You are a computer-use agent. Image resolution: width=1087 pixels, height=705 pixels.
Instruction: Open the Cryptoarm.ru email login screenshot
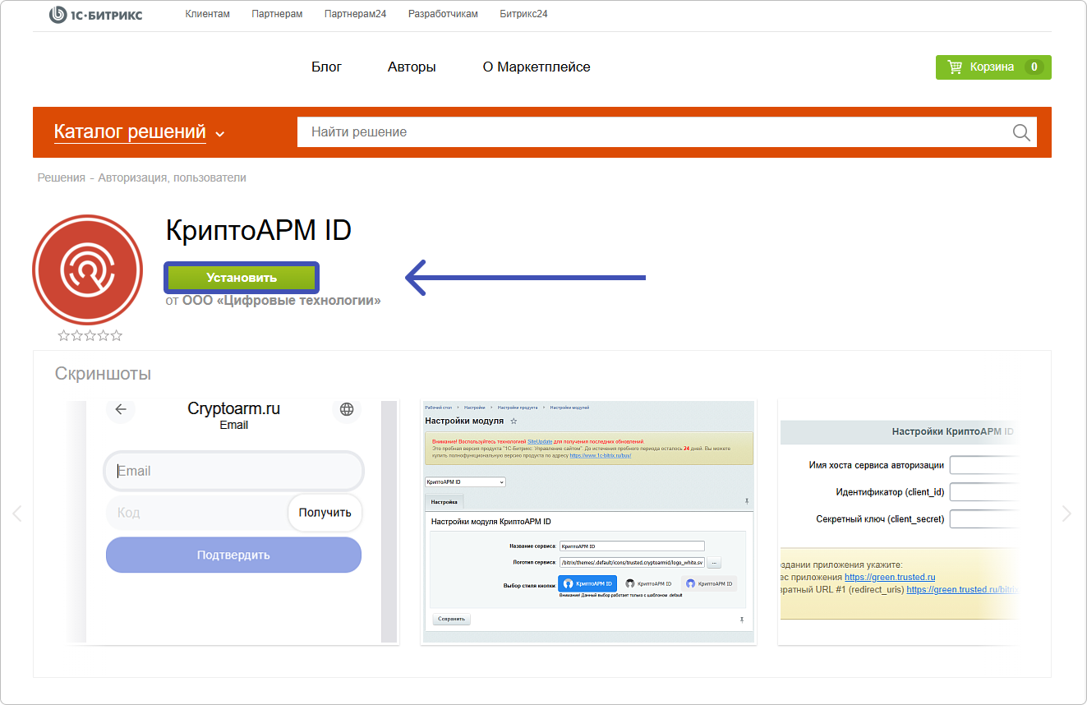tap(233, 522)
